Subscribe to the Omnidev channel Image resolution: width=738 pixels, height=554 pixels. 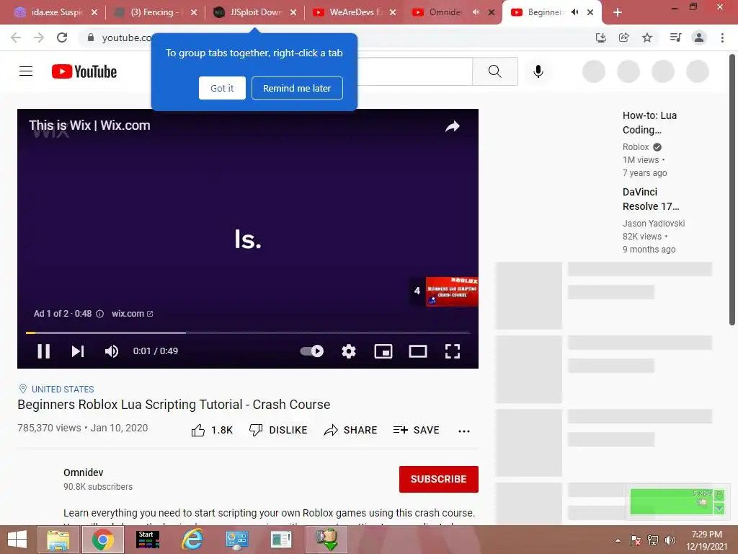(439, 479)
